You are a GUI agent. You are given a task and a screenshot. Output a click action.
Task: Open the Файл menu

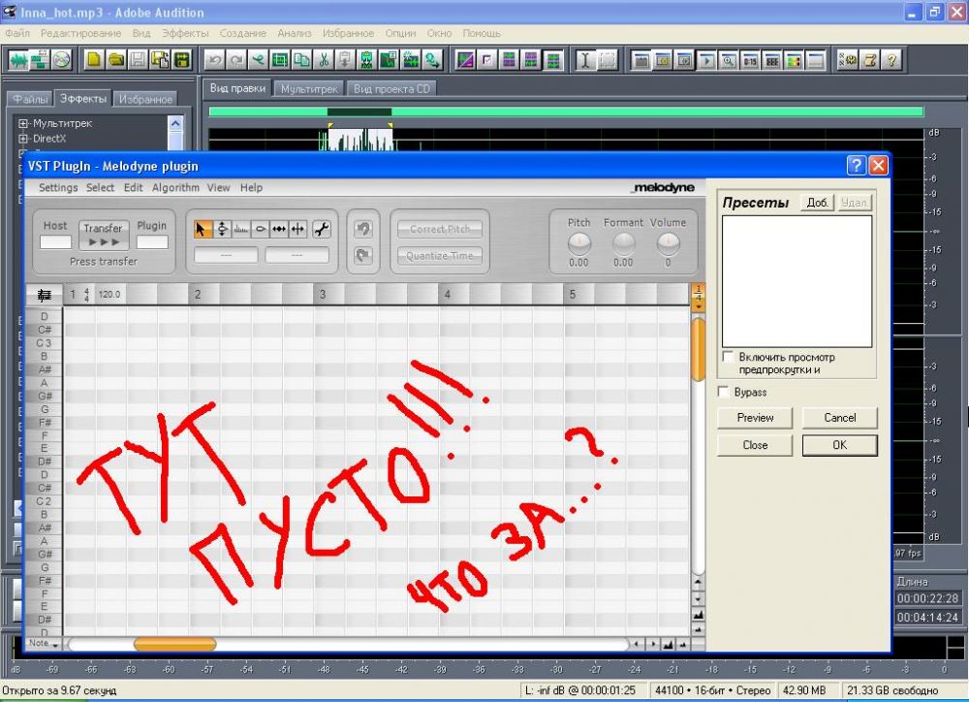(x=17, y=33)
